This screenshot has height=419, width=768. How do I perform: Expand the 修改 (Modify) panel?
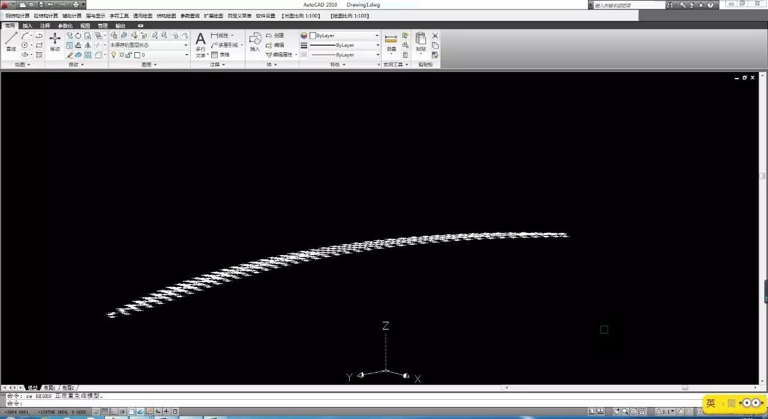coord(76,64)
